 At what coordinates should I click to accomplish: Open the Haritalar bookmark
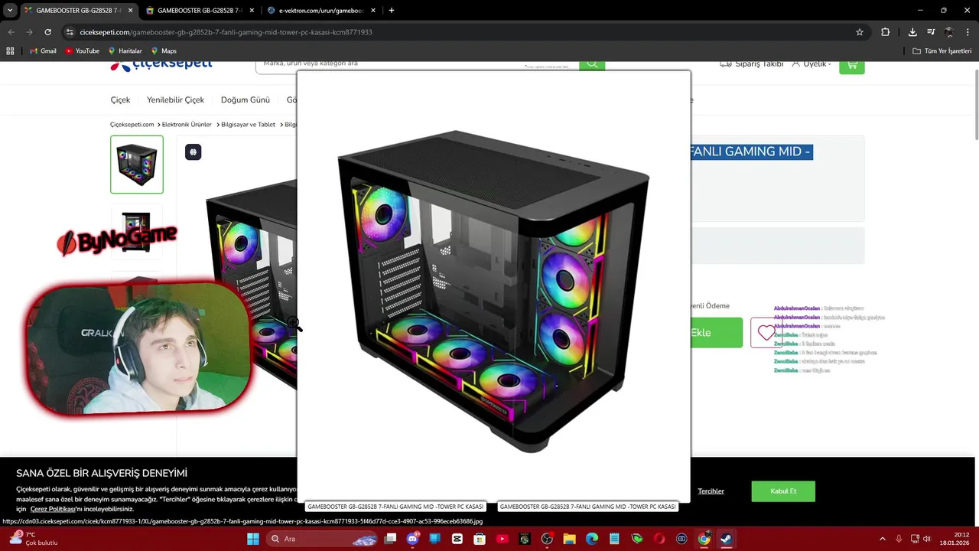(x=125, y=51)
